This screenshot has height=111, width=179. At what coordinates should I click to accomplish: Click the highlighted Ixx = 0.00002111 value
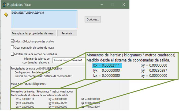pos(107,66)
